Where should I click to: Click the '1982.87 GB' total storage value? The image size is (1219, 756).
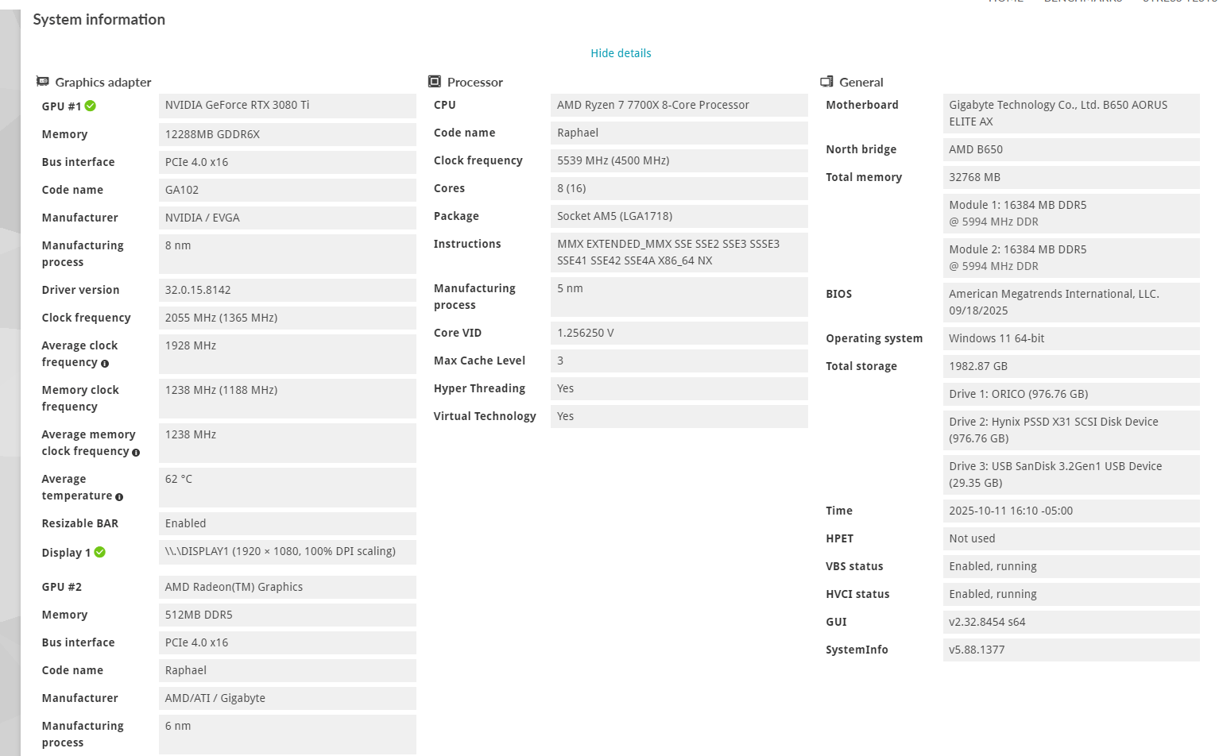point(1071,366)
